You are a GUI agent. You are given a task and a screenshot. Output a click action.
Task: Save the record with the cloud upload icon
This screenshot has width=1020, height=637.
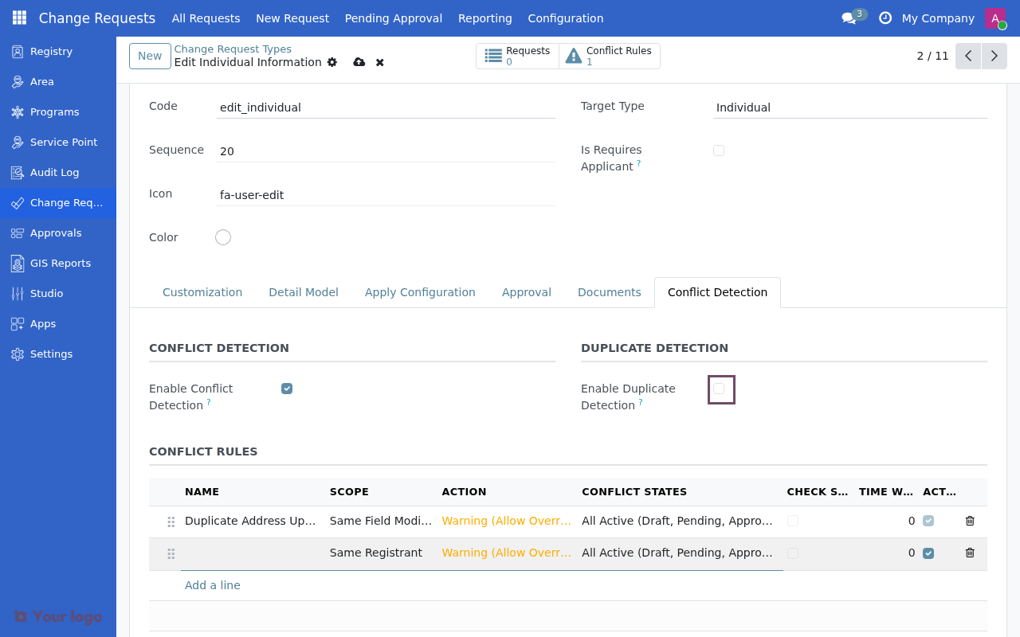pyautogui.click(x=359, y=62)
